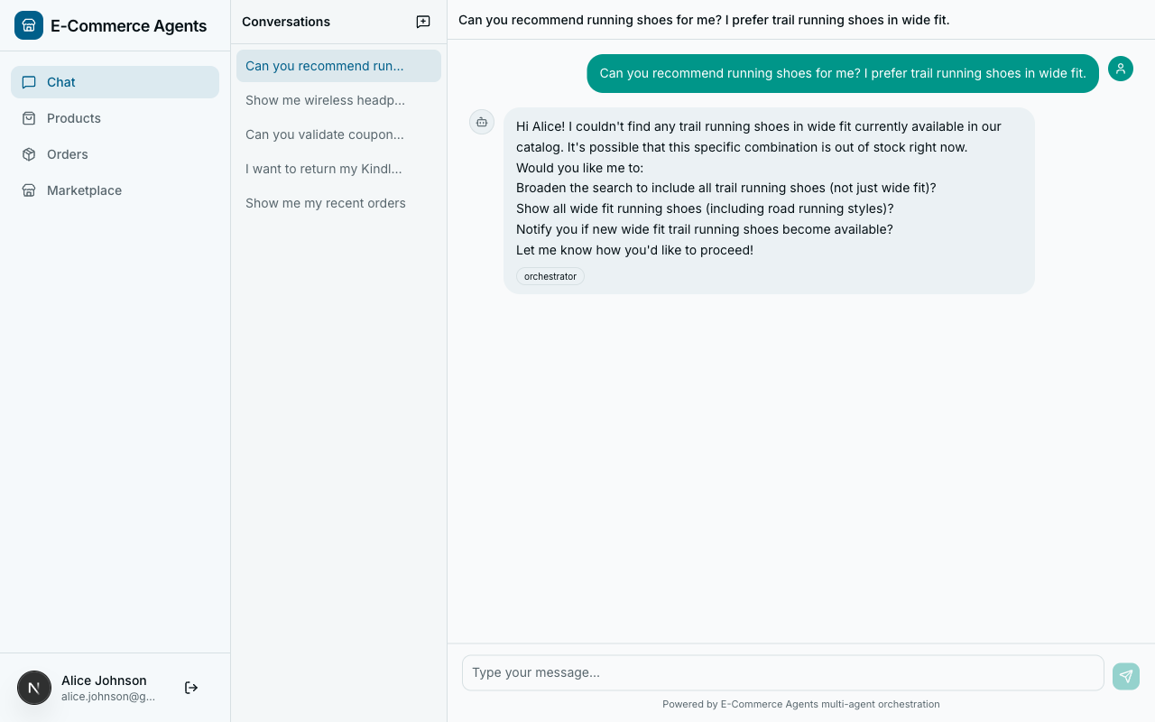Click the send message paper-plane icon

point(1125,676)
